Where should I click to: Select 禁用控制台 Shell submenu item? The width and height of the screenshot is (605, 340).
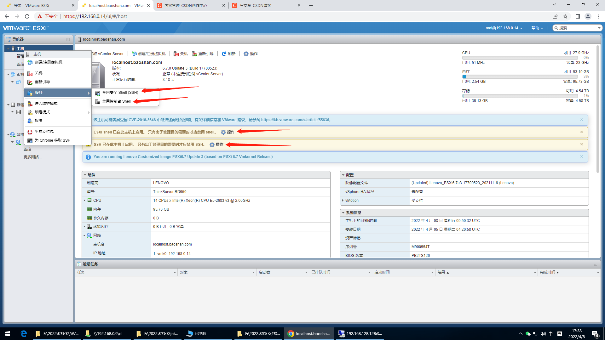pyautogui.click(x=116, y=101)
